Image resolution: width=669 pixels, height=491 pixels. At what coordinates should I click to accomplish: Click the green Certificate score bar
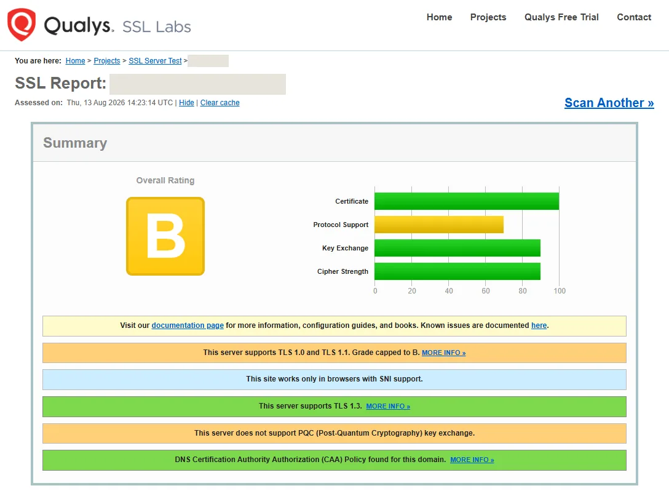point(467,201)
